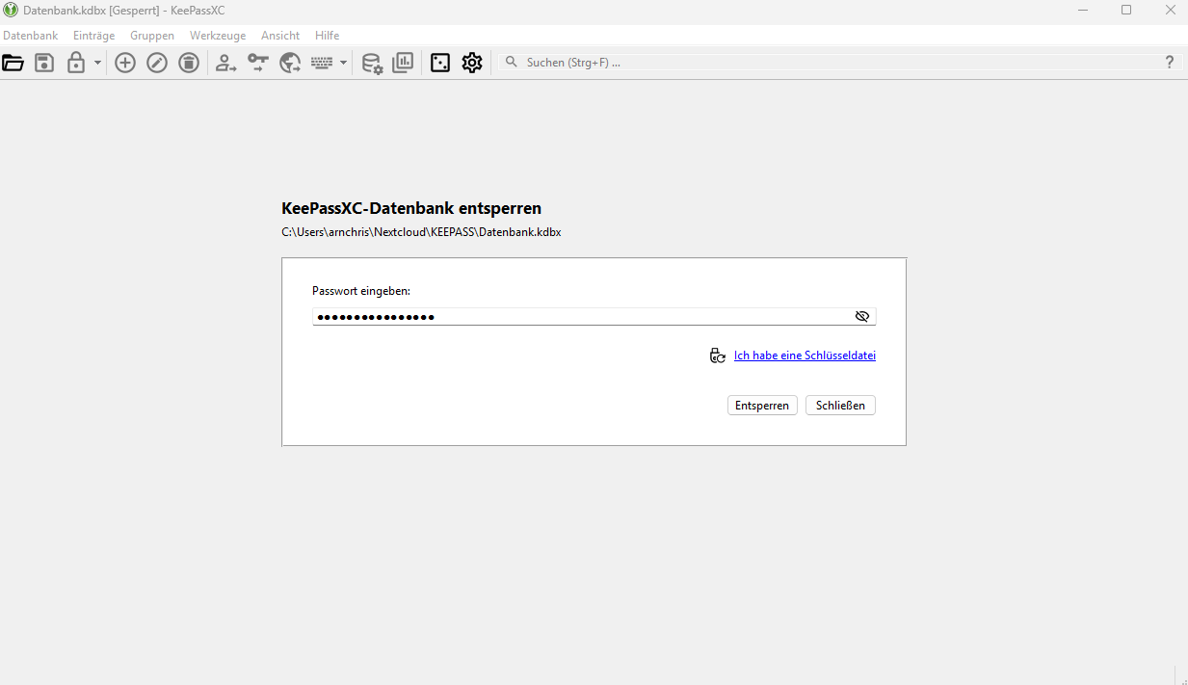Open database folder icon in toolbar

[x=13, y=63]
